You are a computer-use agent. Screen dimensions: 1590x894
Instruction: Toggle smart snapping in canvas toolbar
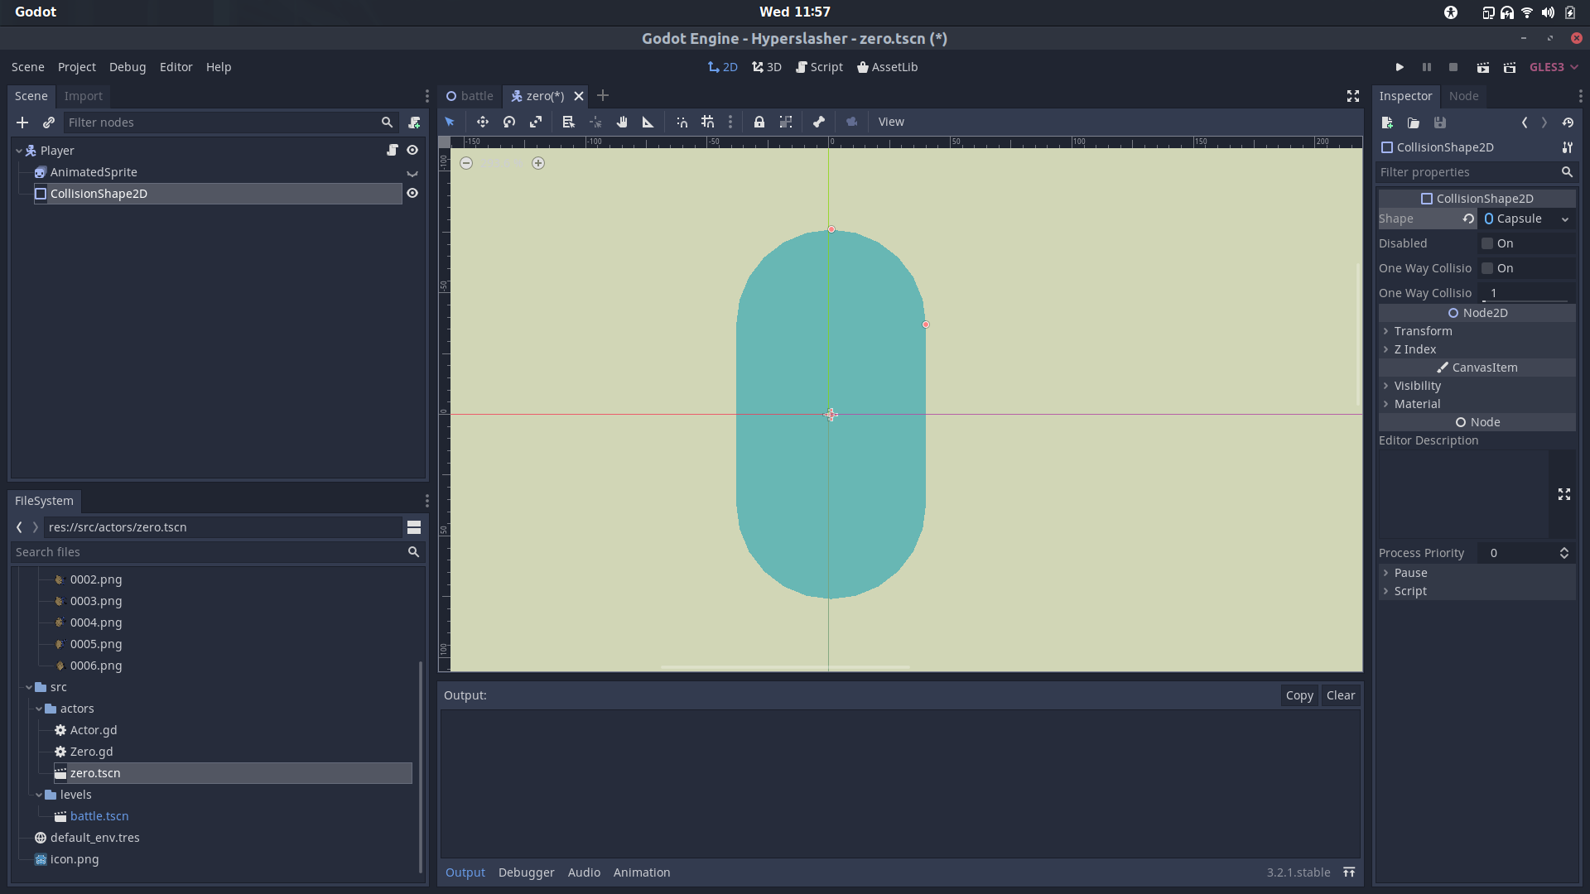(x=682, y=122)
